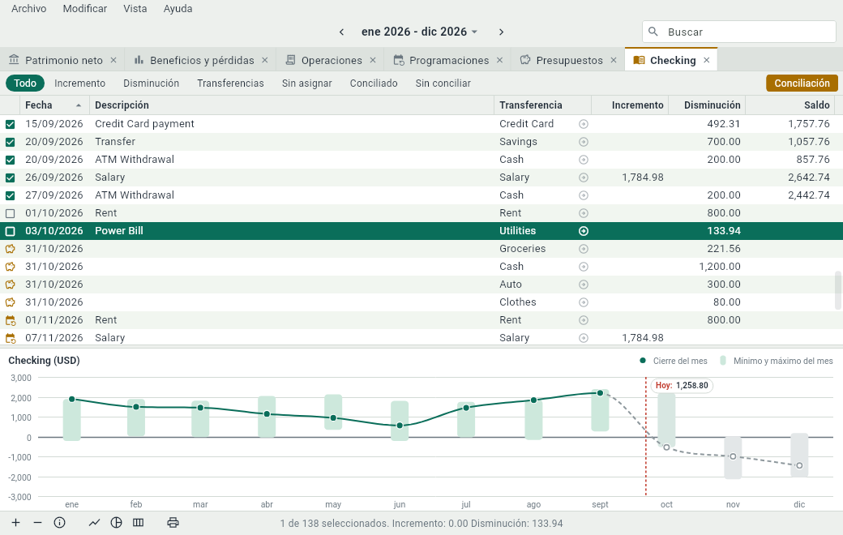Screen dimensions: 843x535
Task: Click the Buscar search field
Action: coord(738,32)
